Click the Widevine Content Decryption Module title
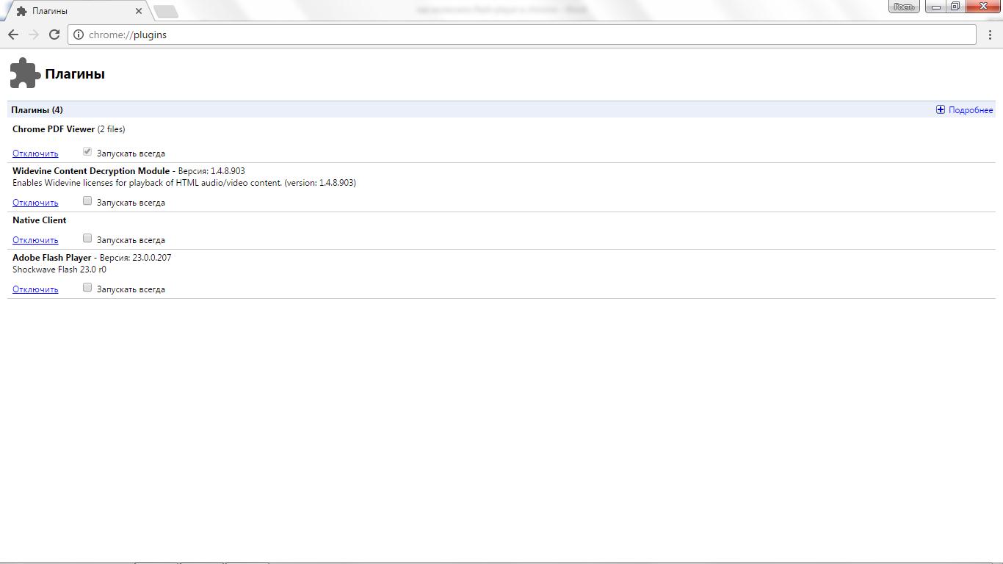Viewport: 1003px width, 564px height. click(x=91, y=171)
